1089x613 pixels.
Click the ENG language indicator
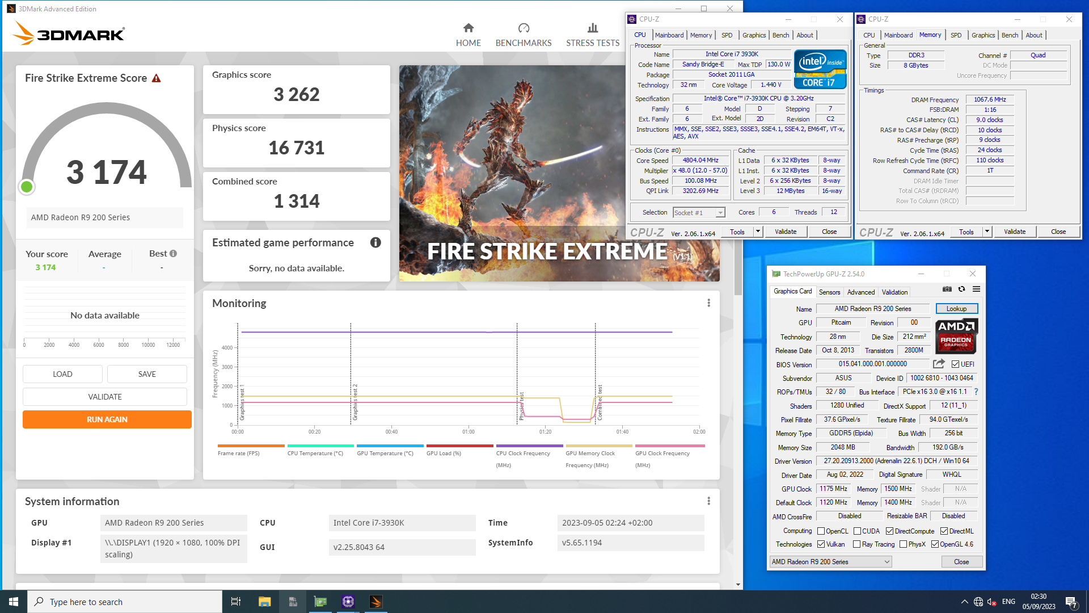pos(1008,602)
